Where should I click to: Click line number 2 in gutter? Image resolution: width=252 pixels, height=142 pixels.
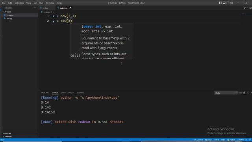tap(48, 21)
